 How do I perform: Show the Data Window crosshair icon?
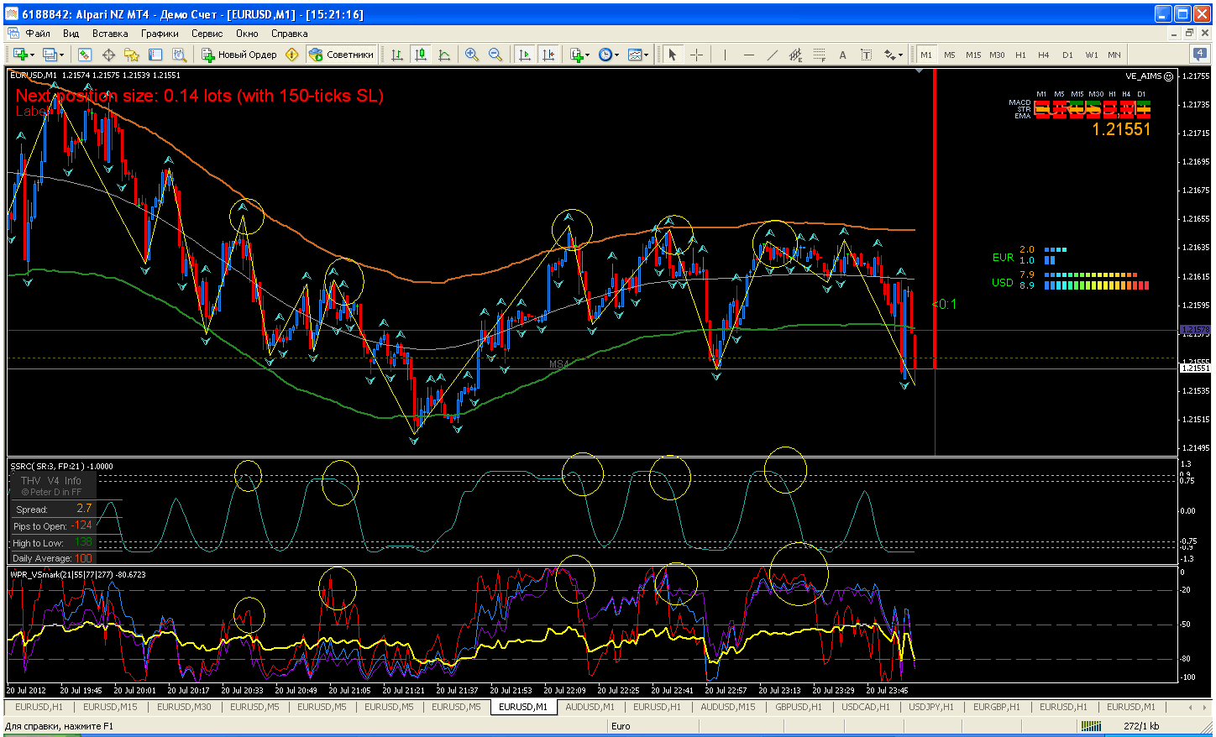click(x=108, y=55)
